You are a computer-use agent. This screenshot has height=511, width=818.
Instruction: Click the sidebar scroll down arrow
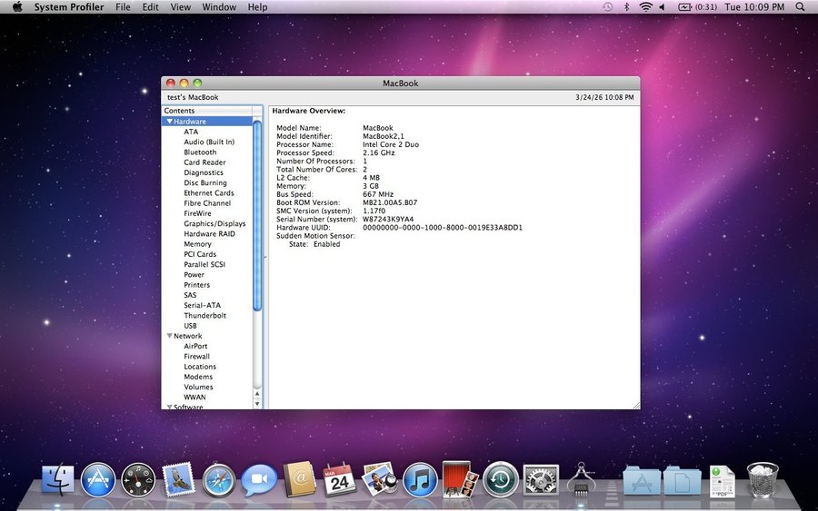tap(257, 404)
